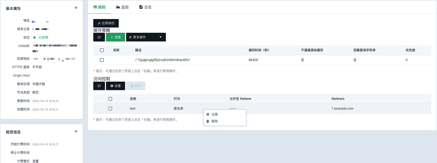This screenshot has height=163, width=437.
Task: Click the 日志 tab document icon
Action: pyautogui.click(x=141, y=7)
